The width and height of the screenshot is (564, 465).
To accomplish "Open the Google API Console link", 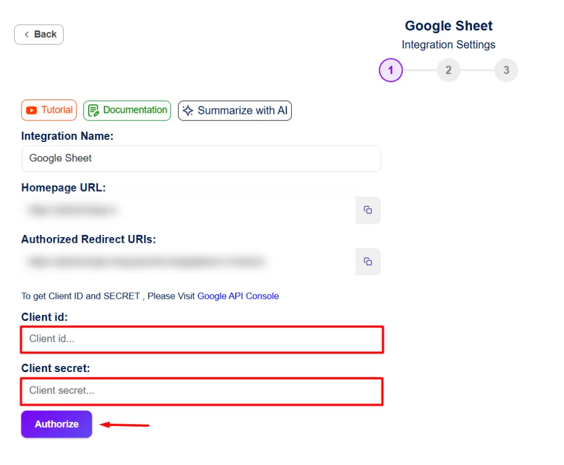I will pos(238,296).
